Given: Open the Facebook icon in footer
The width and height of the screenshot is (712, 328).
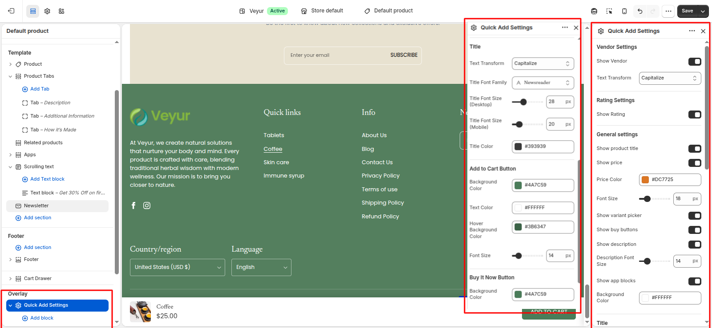Looking at the screenshot, I should [133, 205].
